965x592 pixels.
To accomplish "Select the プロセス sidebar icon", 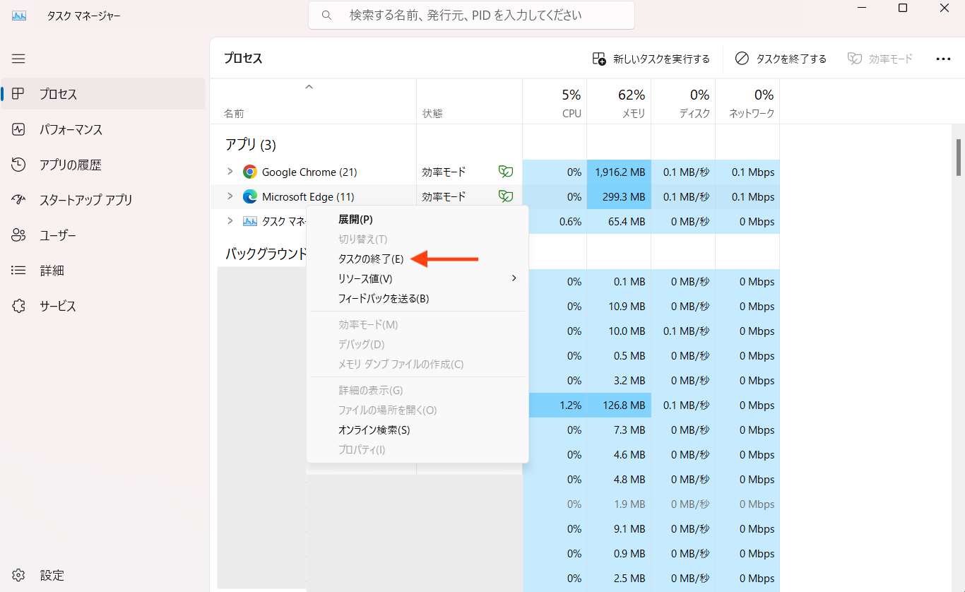I will click(x=19, y=94).
